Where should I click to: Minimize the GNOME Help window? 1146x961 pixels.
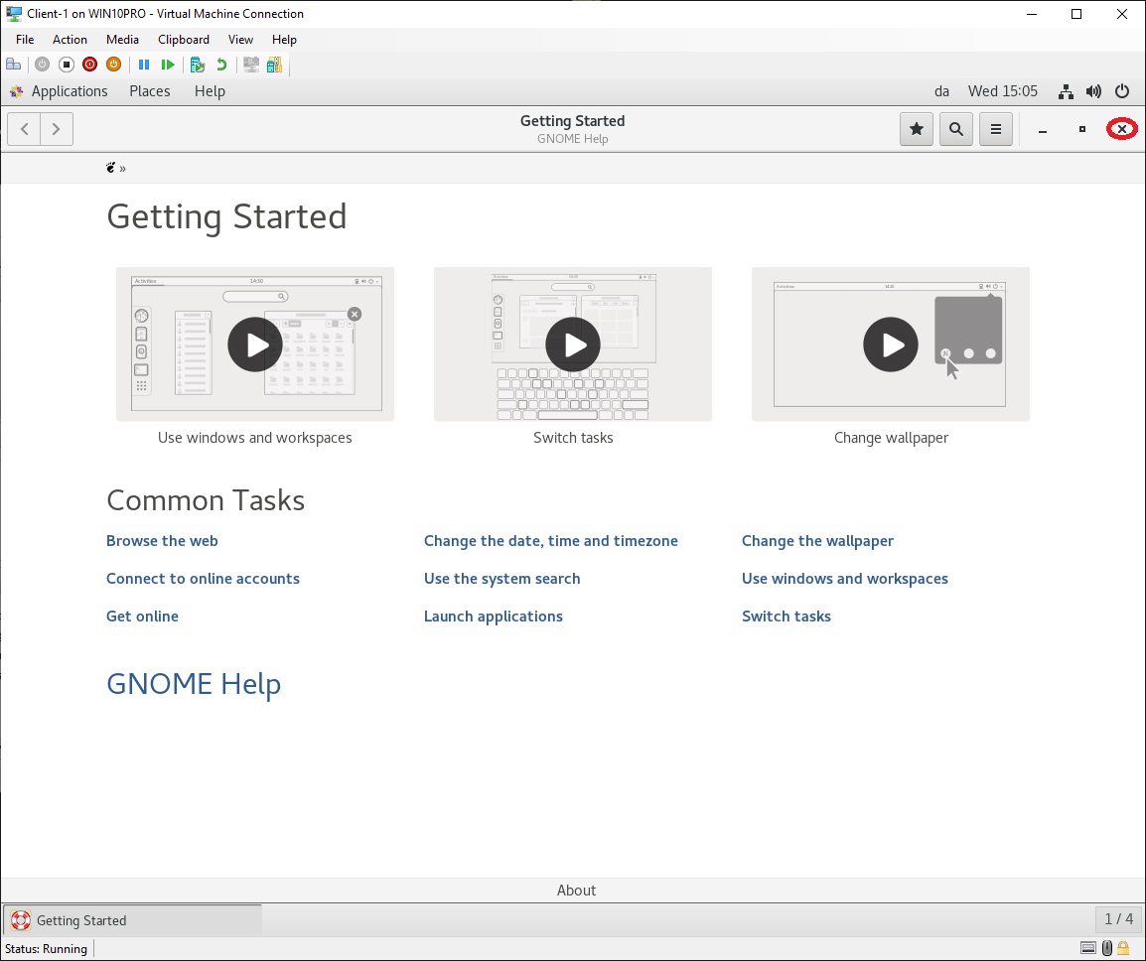[x=1043, y=129]
